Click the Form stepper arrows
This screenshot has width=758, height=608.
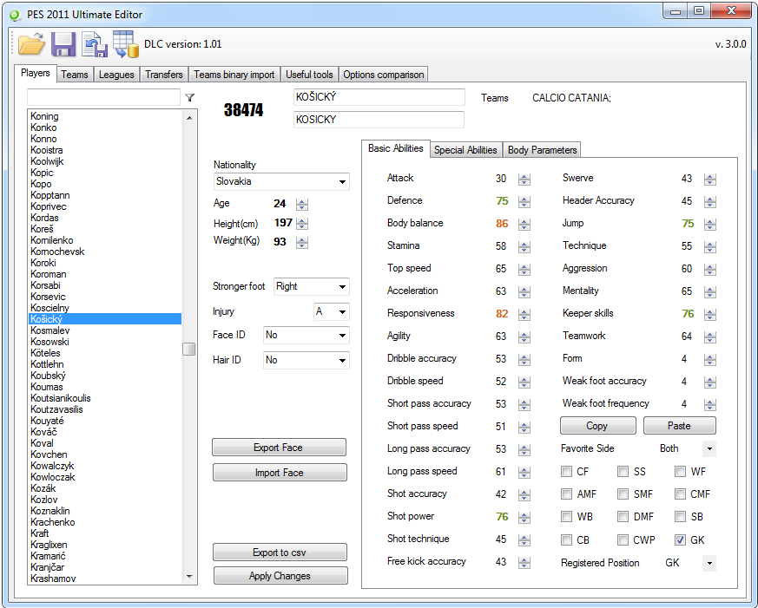(709, 359)
